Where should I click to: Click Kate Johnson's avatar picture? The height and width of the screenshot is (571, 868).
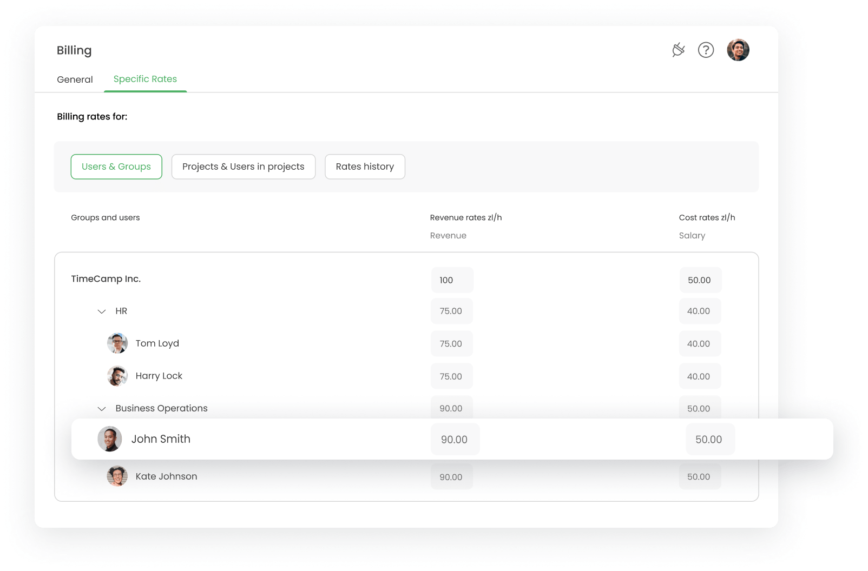click(x=117, y=476)
